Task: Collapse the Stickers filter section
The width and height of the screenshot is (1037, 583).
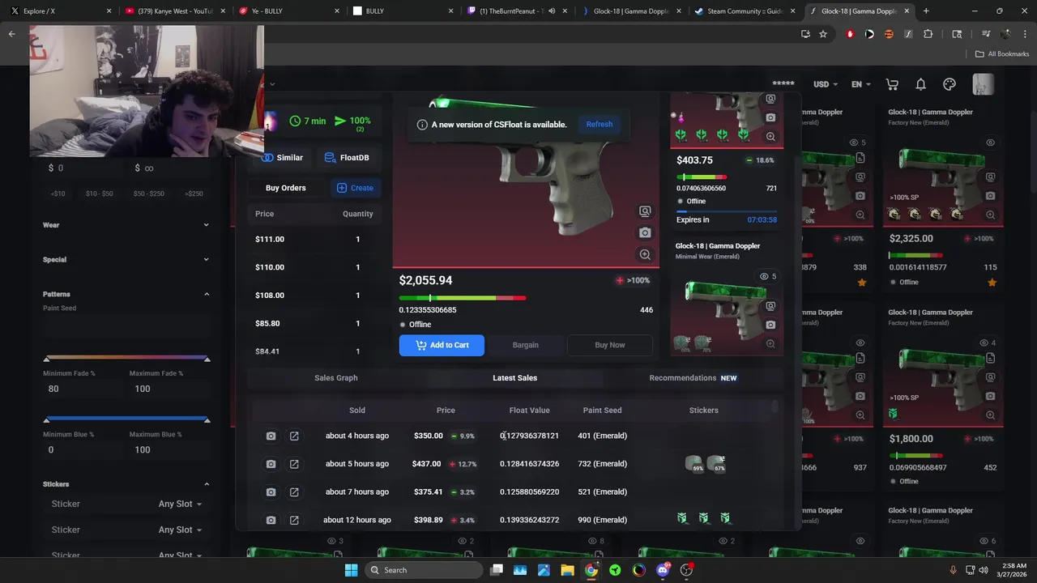Action: click(x=126, y=484)
